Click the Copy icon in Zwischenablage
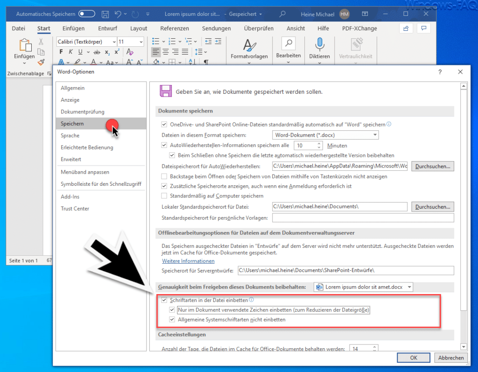Image resolution: width=478 pixels, height=372 pixels. [x=41, y=52]
